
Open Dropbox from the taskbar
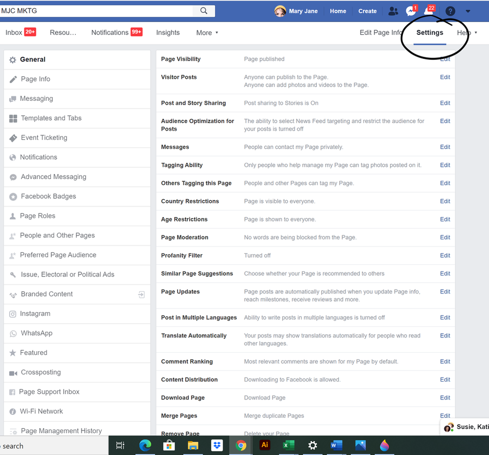click(217, 445)
